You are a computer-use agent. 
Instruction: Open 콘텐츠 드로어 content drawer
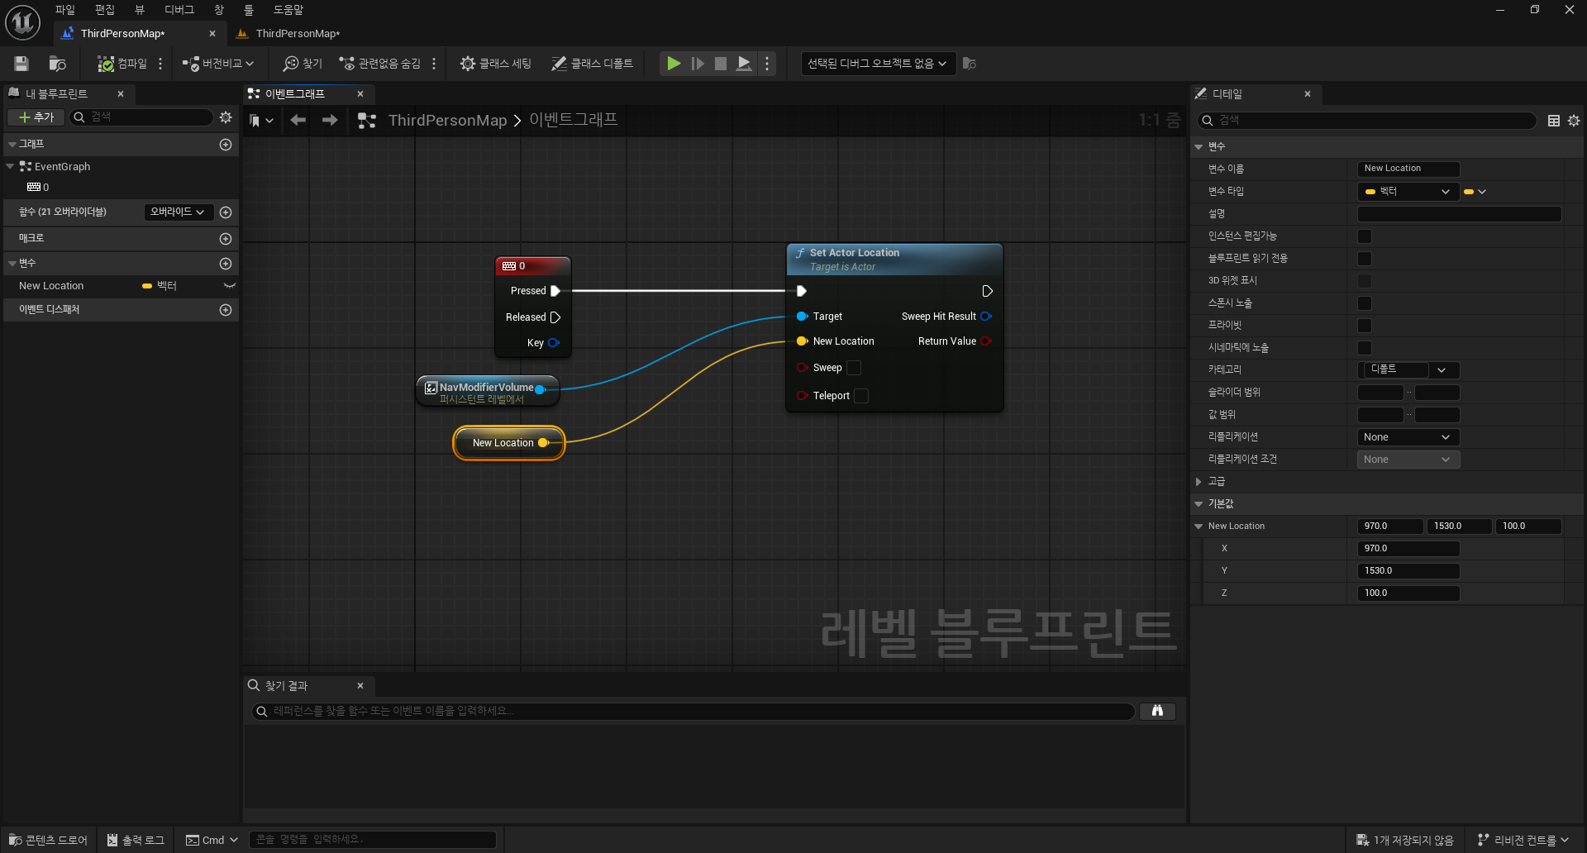48,840
